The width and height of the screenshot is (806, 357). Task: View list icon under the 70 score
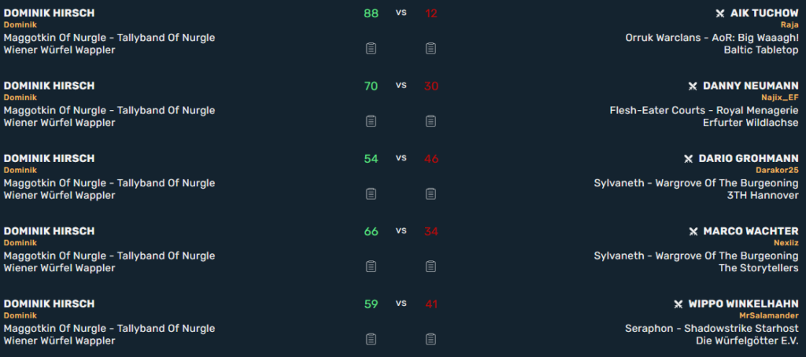coord(371,121)
